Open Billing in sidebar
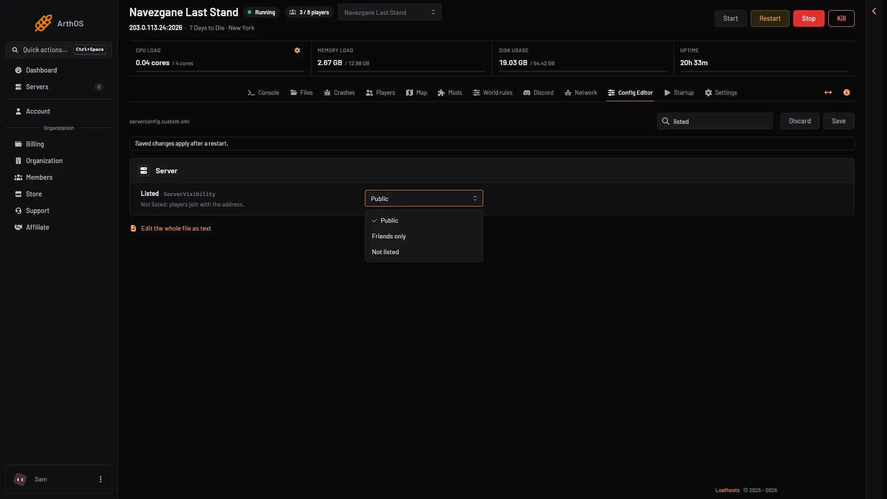The height and width of the screenshot is (499, 887). click(59, 144)
